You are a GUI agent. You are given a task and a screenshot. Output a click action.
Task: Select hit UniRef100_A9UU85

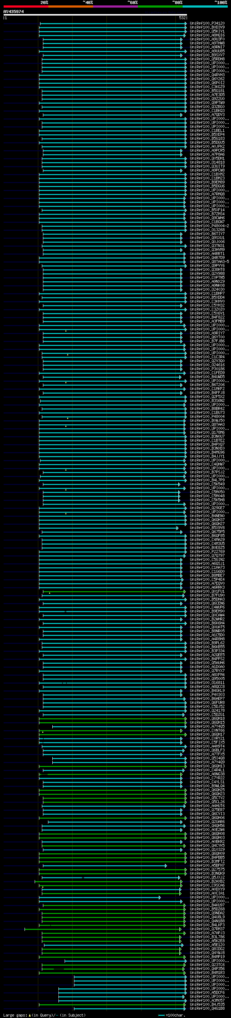coord(207,51)
